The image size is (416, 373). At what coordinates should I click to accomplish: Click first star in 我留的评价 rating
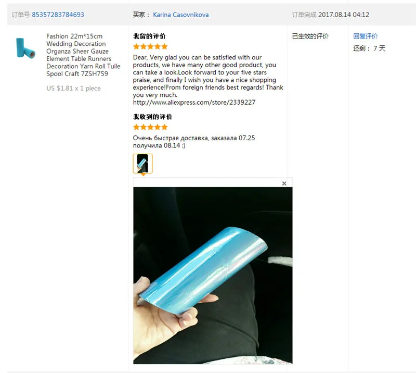click(136, 47)
